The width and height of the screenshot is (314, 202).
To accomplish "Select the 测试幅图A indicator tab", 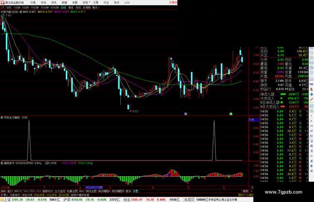I will click(104, 191).
